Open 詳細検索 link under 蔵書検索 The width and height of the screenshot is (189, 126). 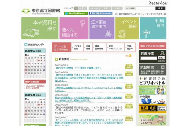pos(161,61)
